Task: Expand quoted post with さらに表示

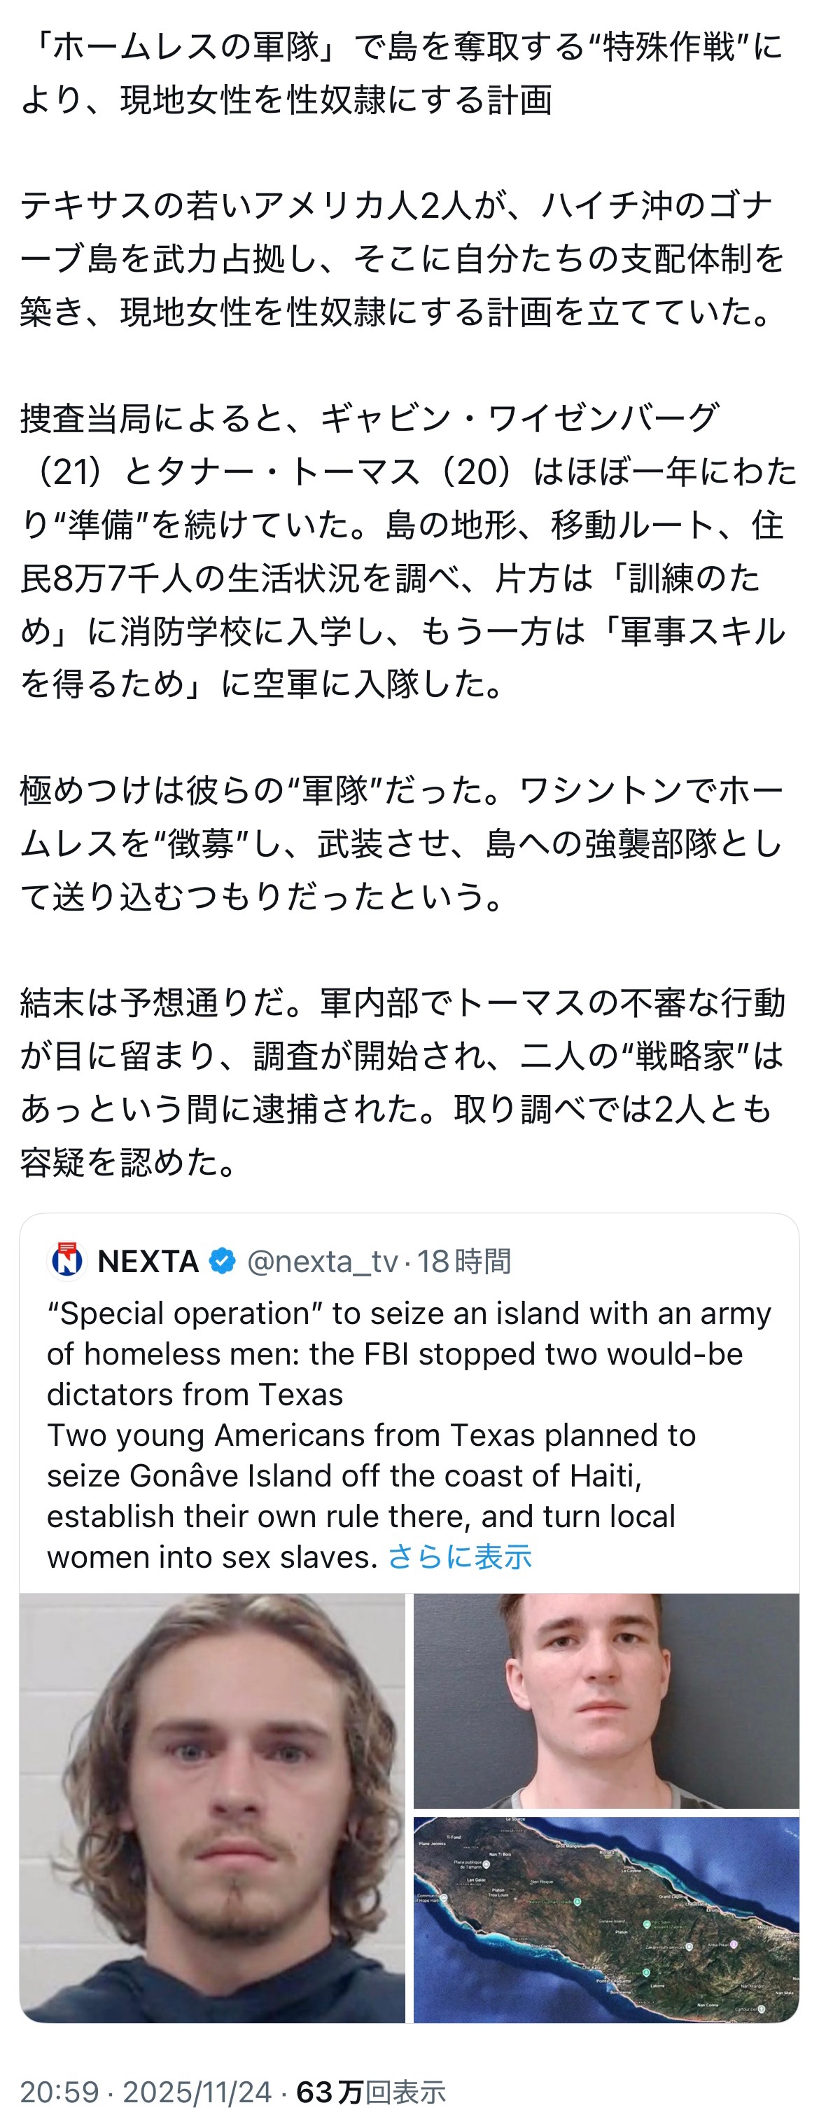Action: click(x=459, y=1557)
